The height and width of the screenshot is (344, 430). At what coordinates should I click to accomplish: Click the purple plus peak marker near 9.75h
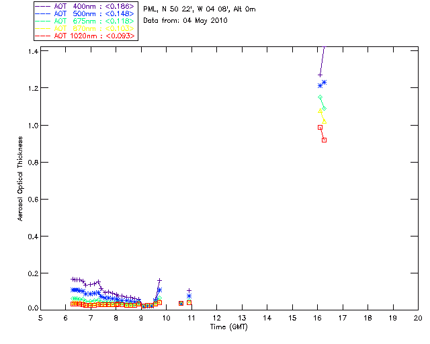pyautogui.click(x=160, y=280)
